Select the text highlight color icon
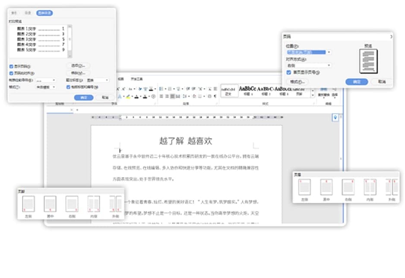405x278 pixels. coord(128,96)
